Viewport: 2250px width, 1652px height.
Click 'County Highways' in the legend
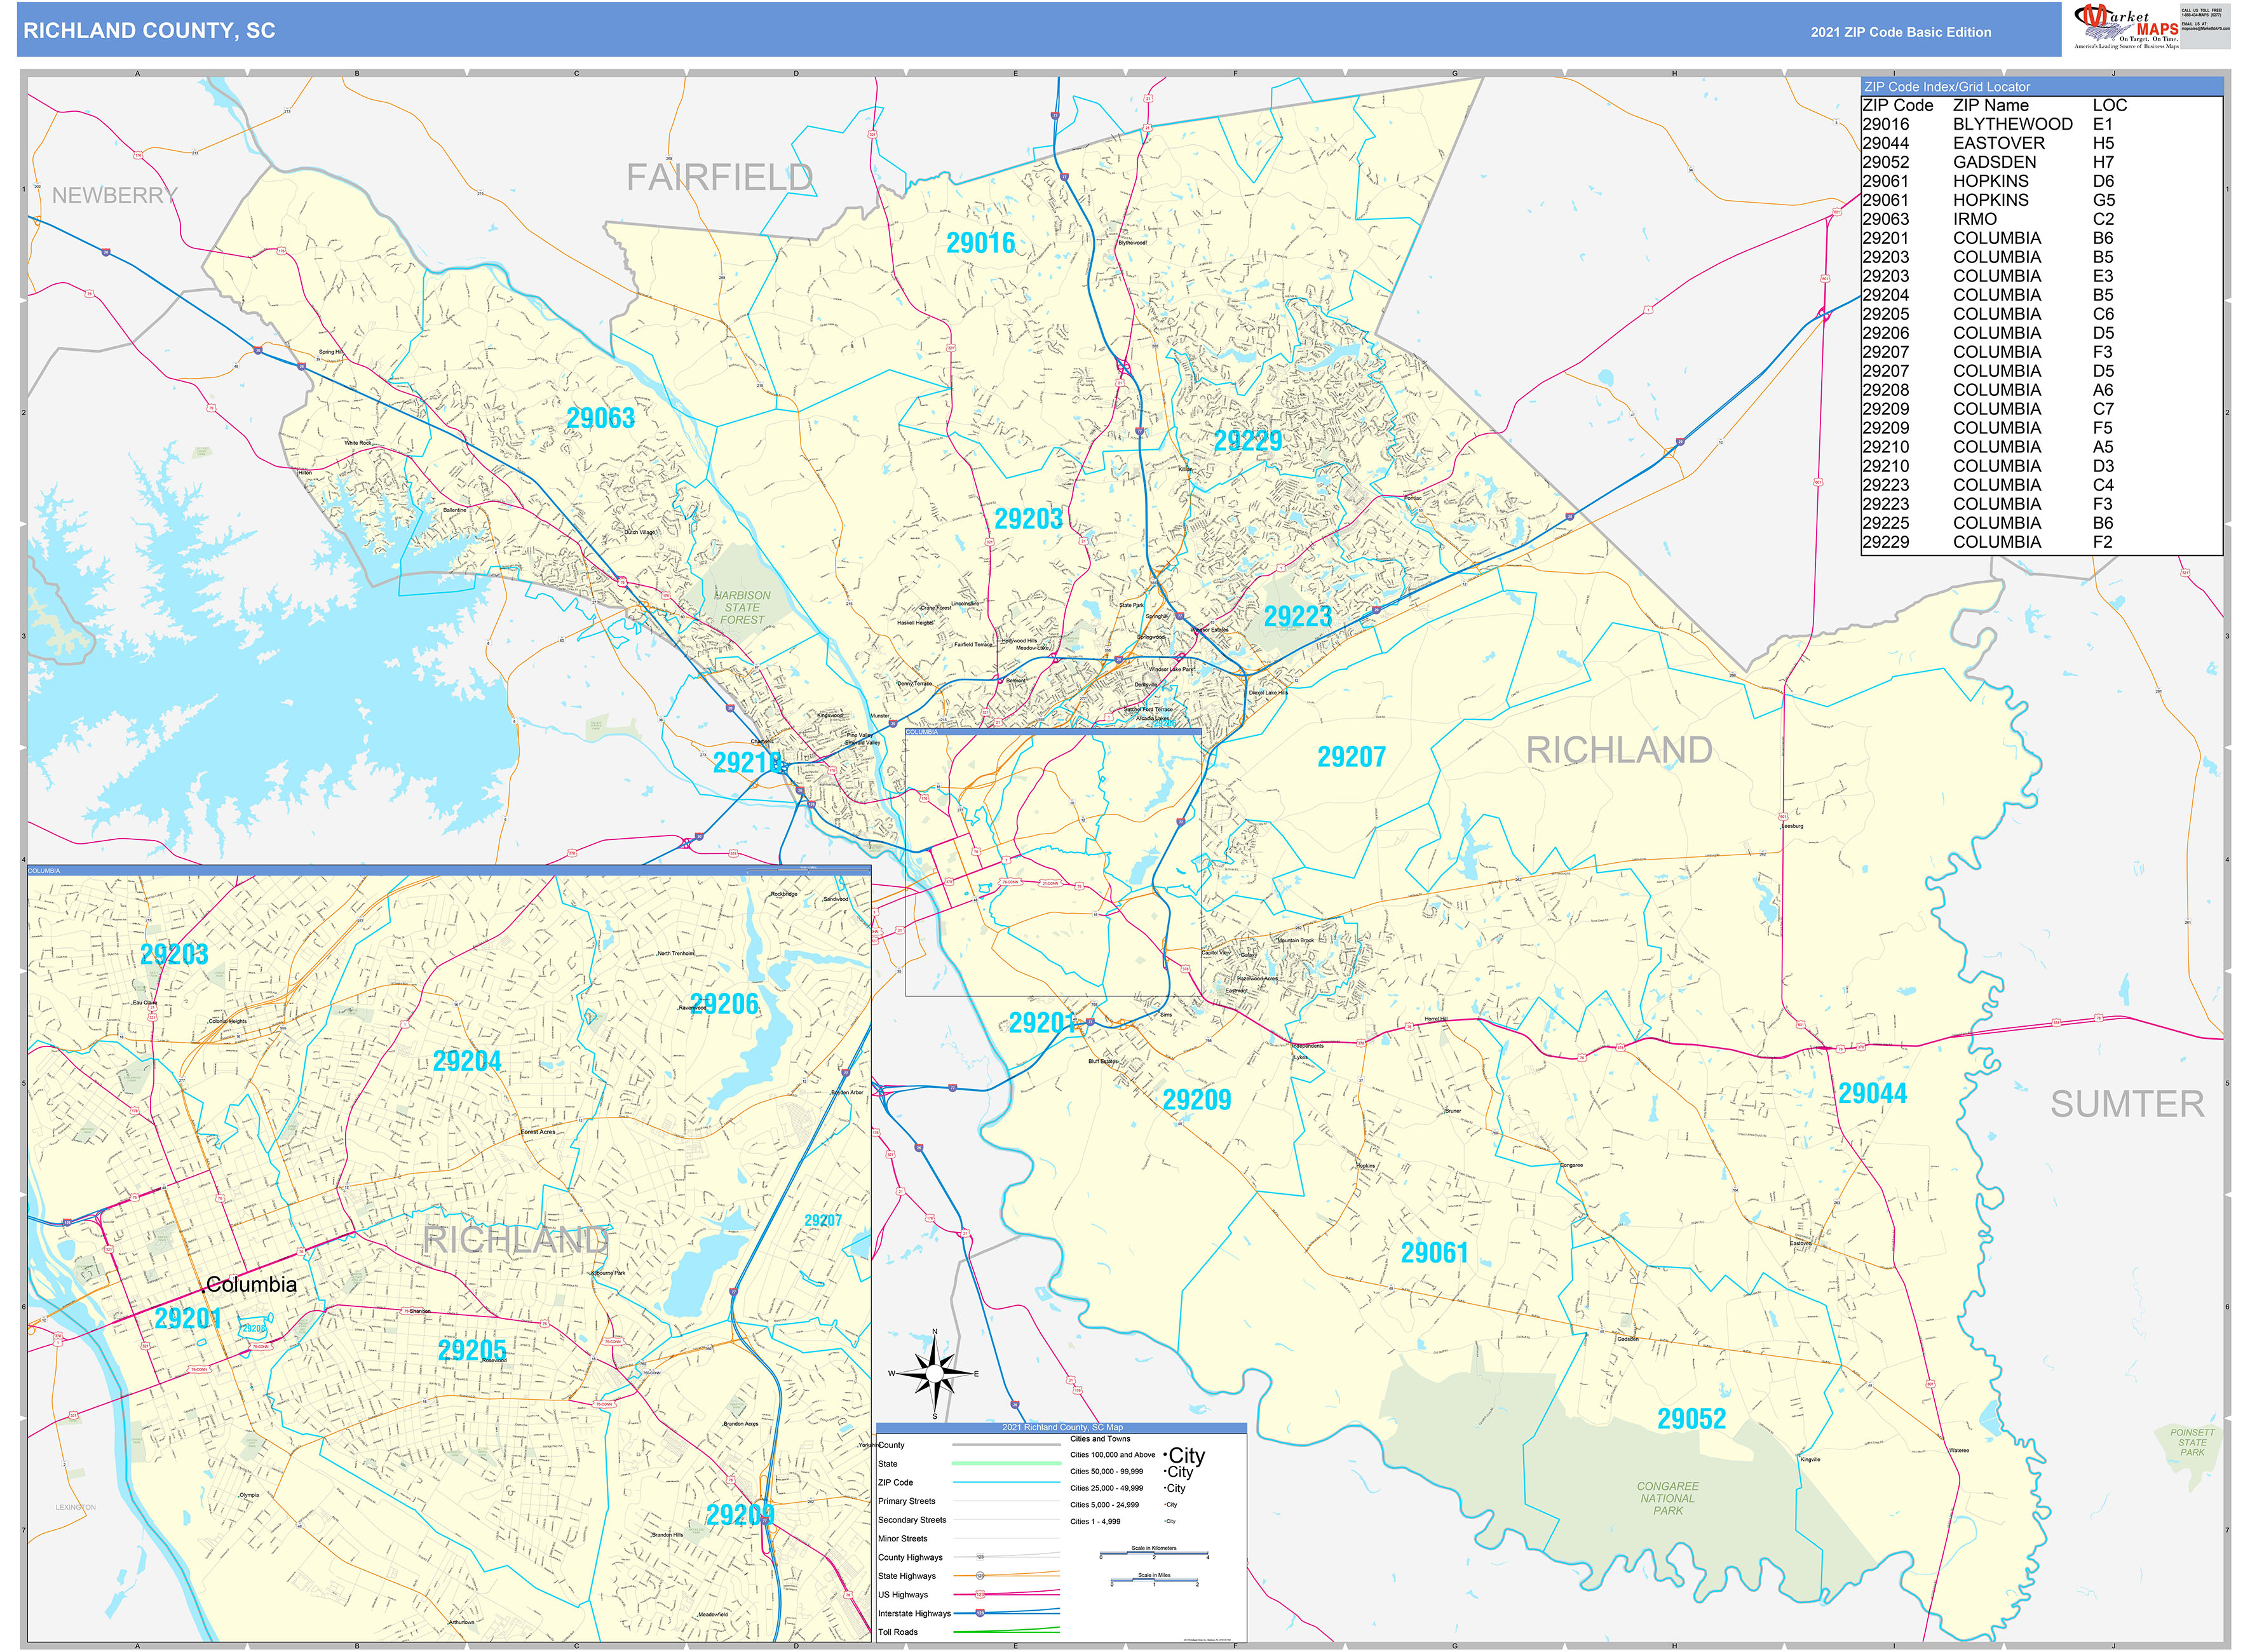point(910,1558)
